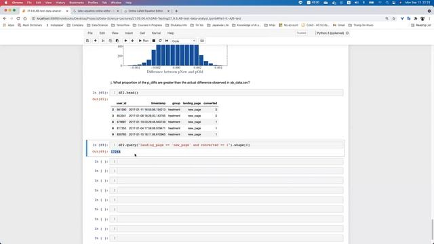
Task: Insert a cell below with the plus icon
Action: pyautogui.click(x=95, y=41)
